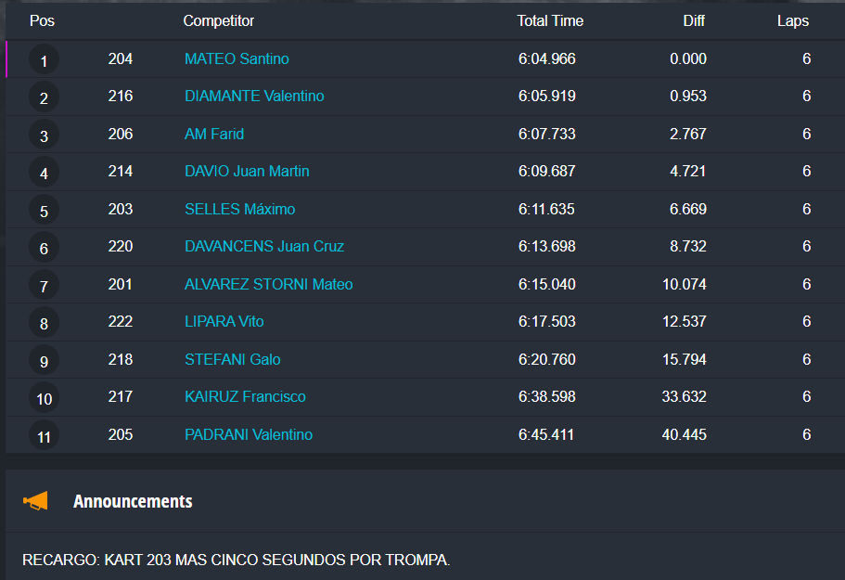The height and width of the screenshot is (580, 845).
Task: Click position badge number 1
Action: tap(44, 61)
